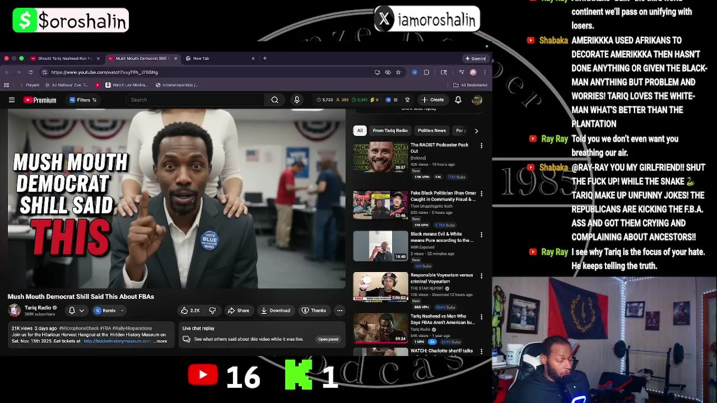717x403 pixels.
Task: Click Open panel for live chat replay
Action: click(x=328, y=339)
